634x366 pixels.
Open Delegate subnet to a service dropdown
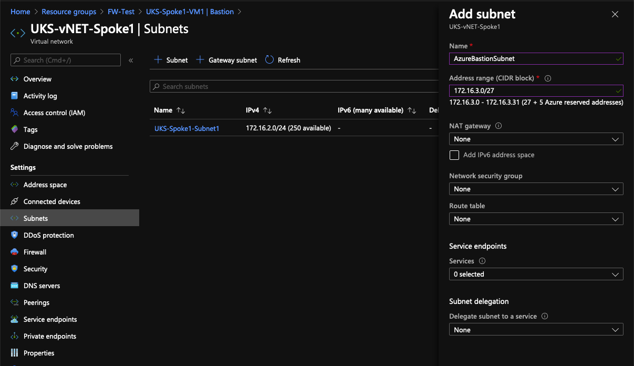coord(536,330)
